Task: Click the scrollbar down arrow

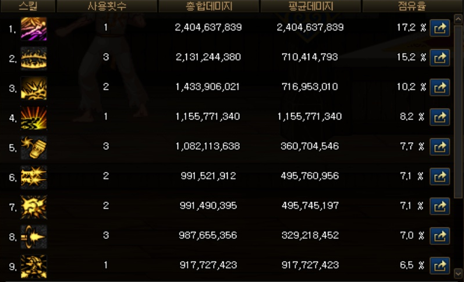Action: (458, 273)
